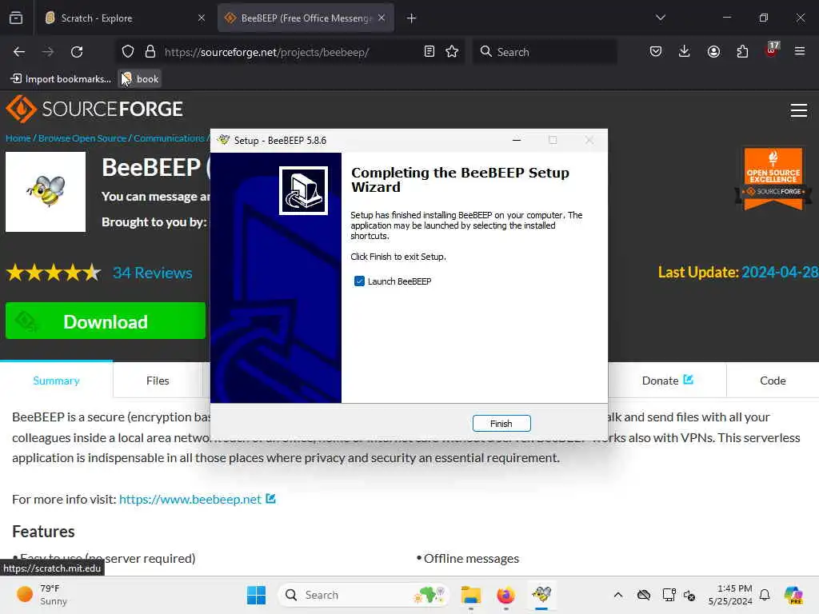This screenshot has height=614, width=819.
Task: Uncheck the Launch BeeBEEP checkbox
Action: (359, 281)
